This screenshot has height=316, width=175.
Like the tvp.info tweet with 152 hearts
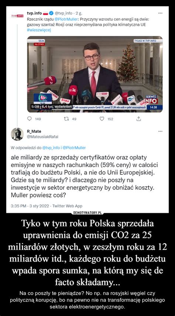click(102, 119)
